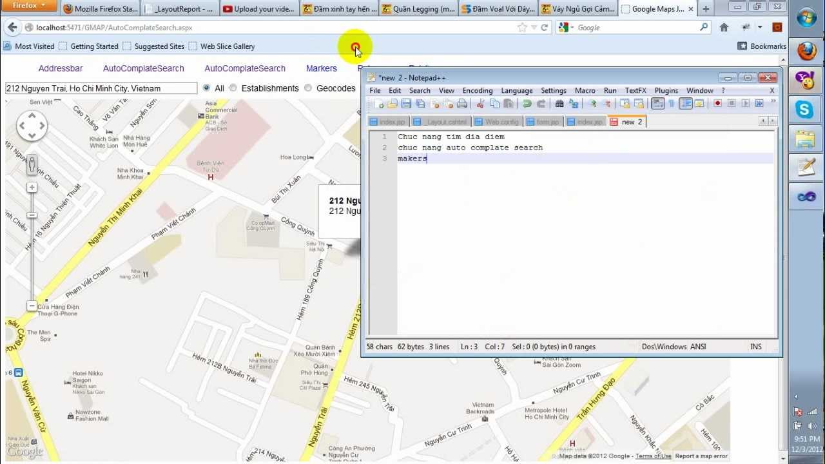Toggle Word wrap icon in Notepad++
The image size is (825, 464).
coord(657,104)
